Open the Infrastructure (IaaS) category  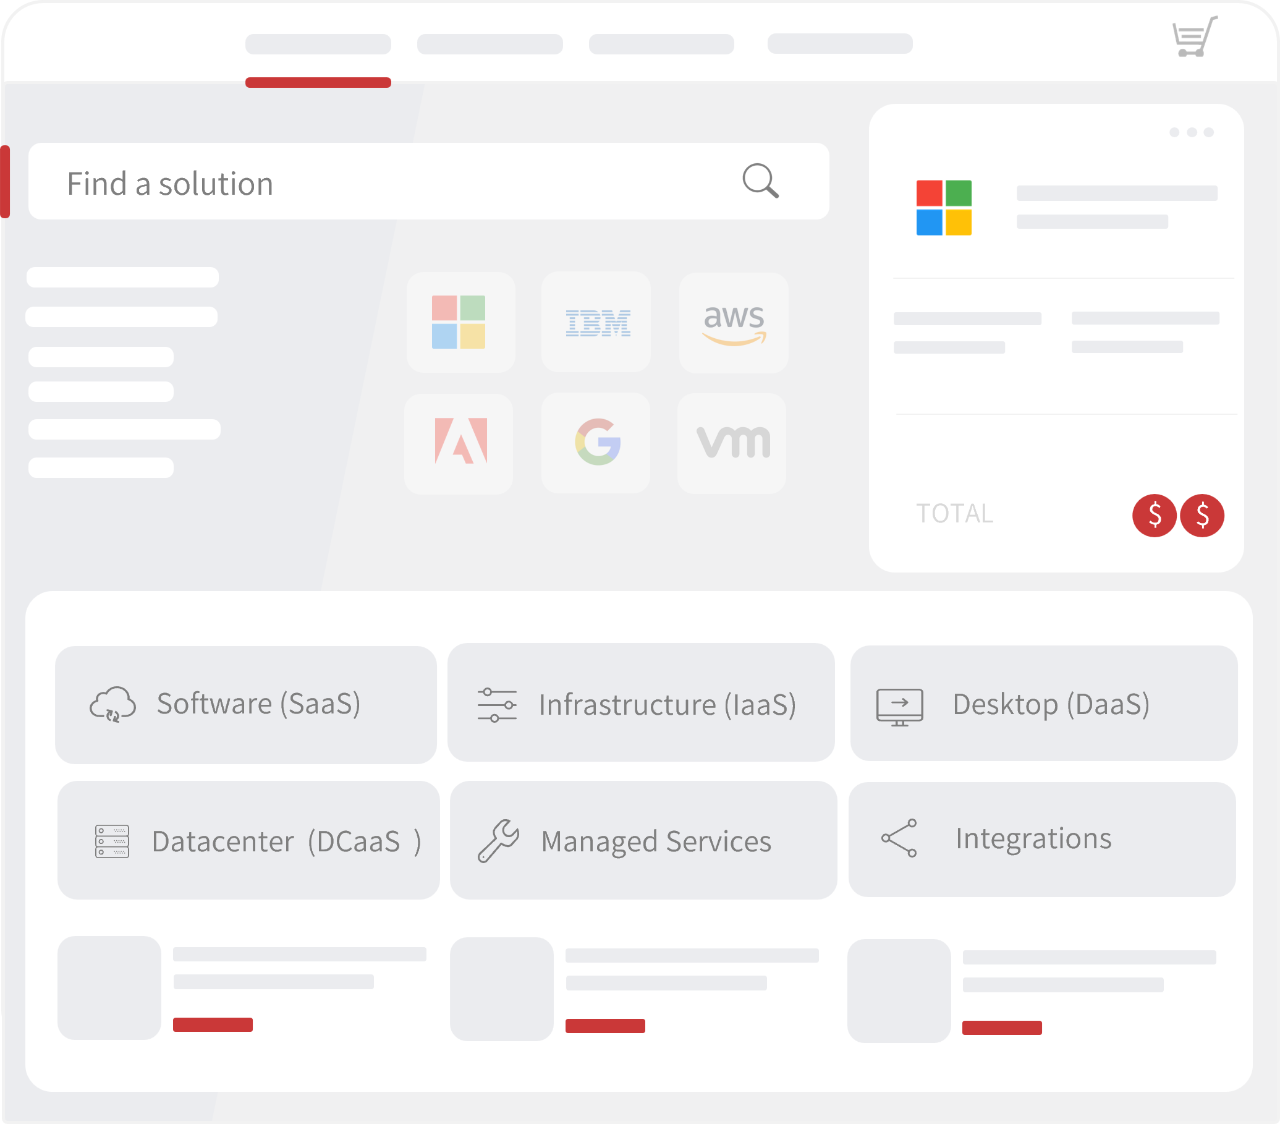(641, 703)
